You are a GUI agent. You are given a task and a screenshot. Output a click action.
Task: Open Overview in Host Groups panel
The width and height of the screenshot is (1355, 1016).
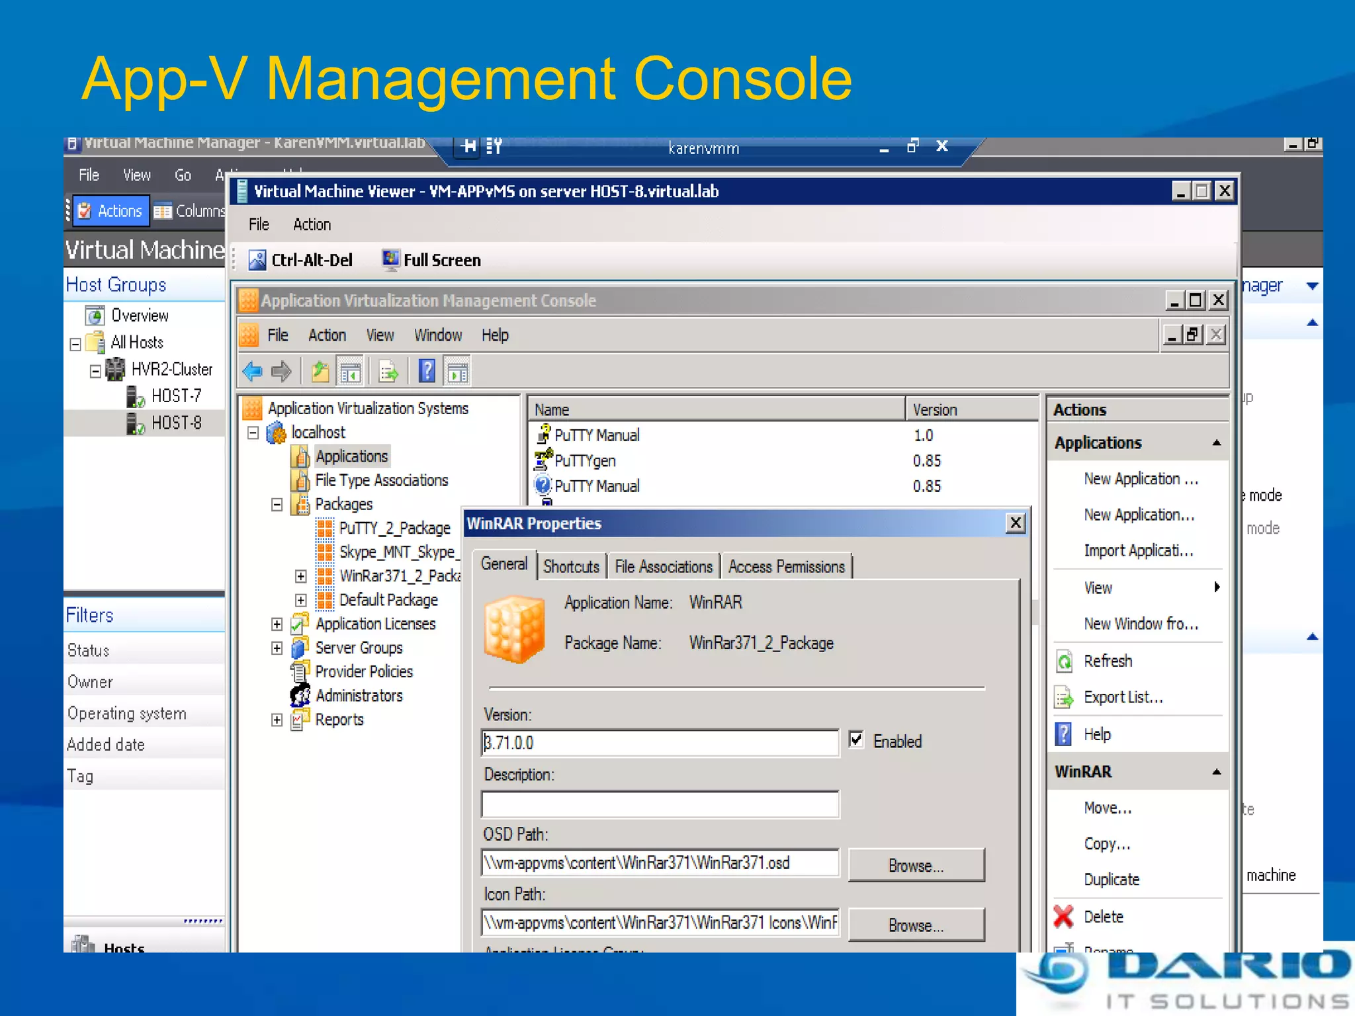pyautogui.click(x=140, y=316)
